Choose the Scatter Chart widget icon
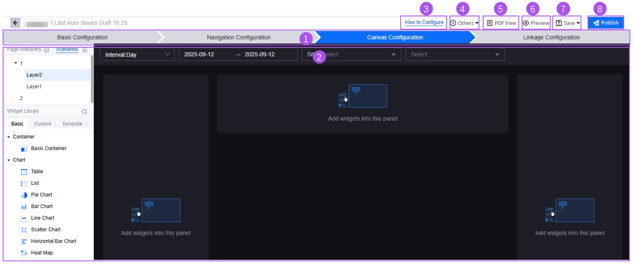This screenshot has height=264, width=633. (24, 230)
